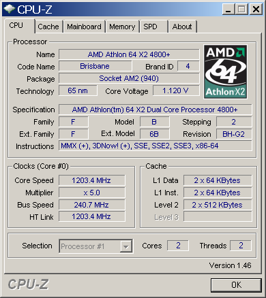Click the Ext. Family value F
This screenshot has width=266, height=298.
73,134
